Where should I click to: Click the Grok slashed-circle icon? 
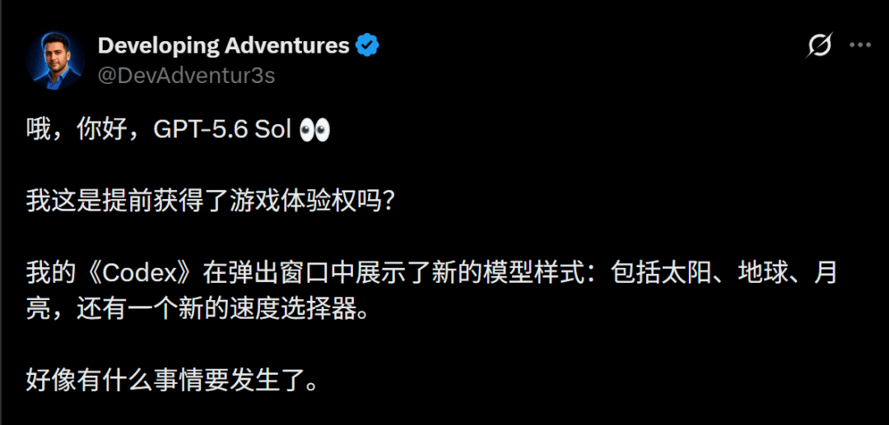click(819, 45)
